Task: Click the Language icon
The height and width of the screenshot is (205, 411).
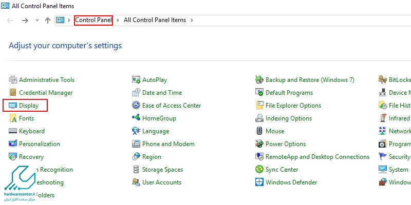Action: [x=136, y=131]
